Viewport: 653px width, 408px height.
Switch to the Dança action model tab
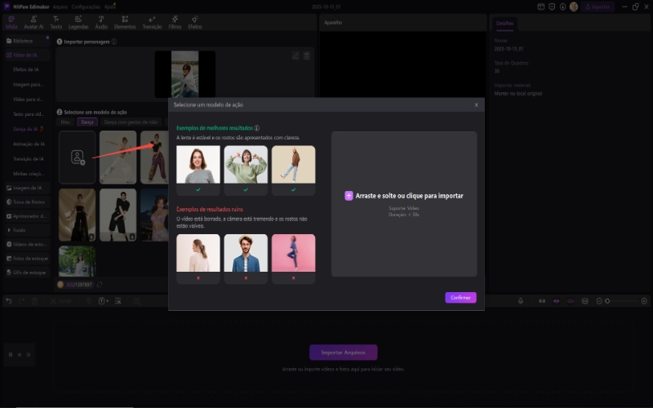tap(87, 122)
